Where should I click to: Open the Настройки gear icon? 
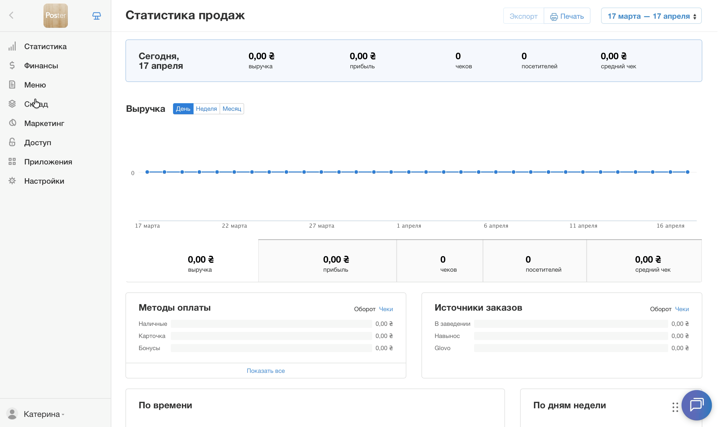pyautogui.click(x=12, y=181)
